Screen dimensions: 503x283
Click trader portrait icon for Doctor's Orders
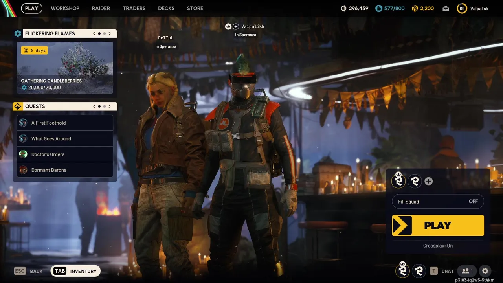[23, 154]
